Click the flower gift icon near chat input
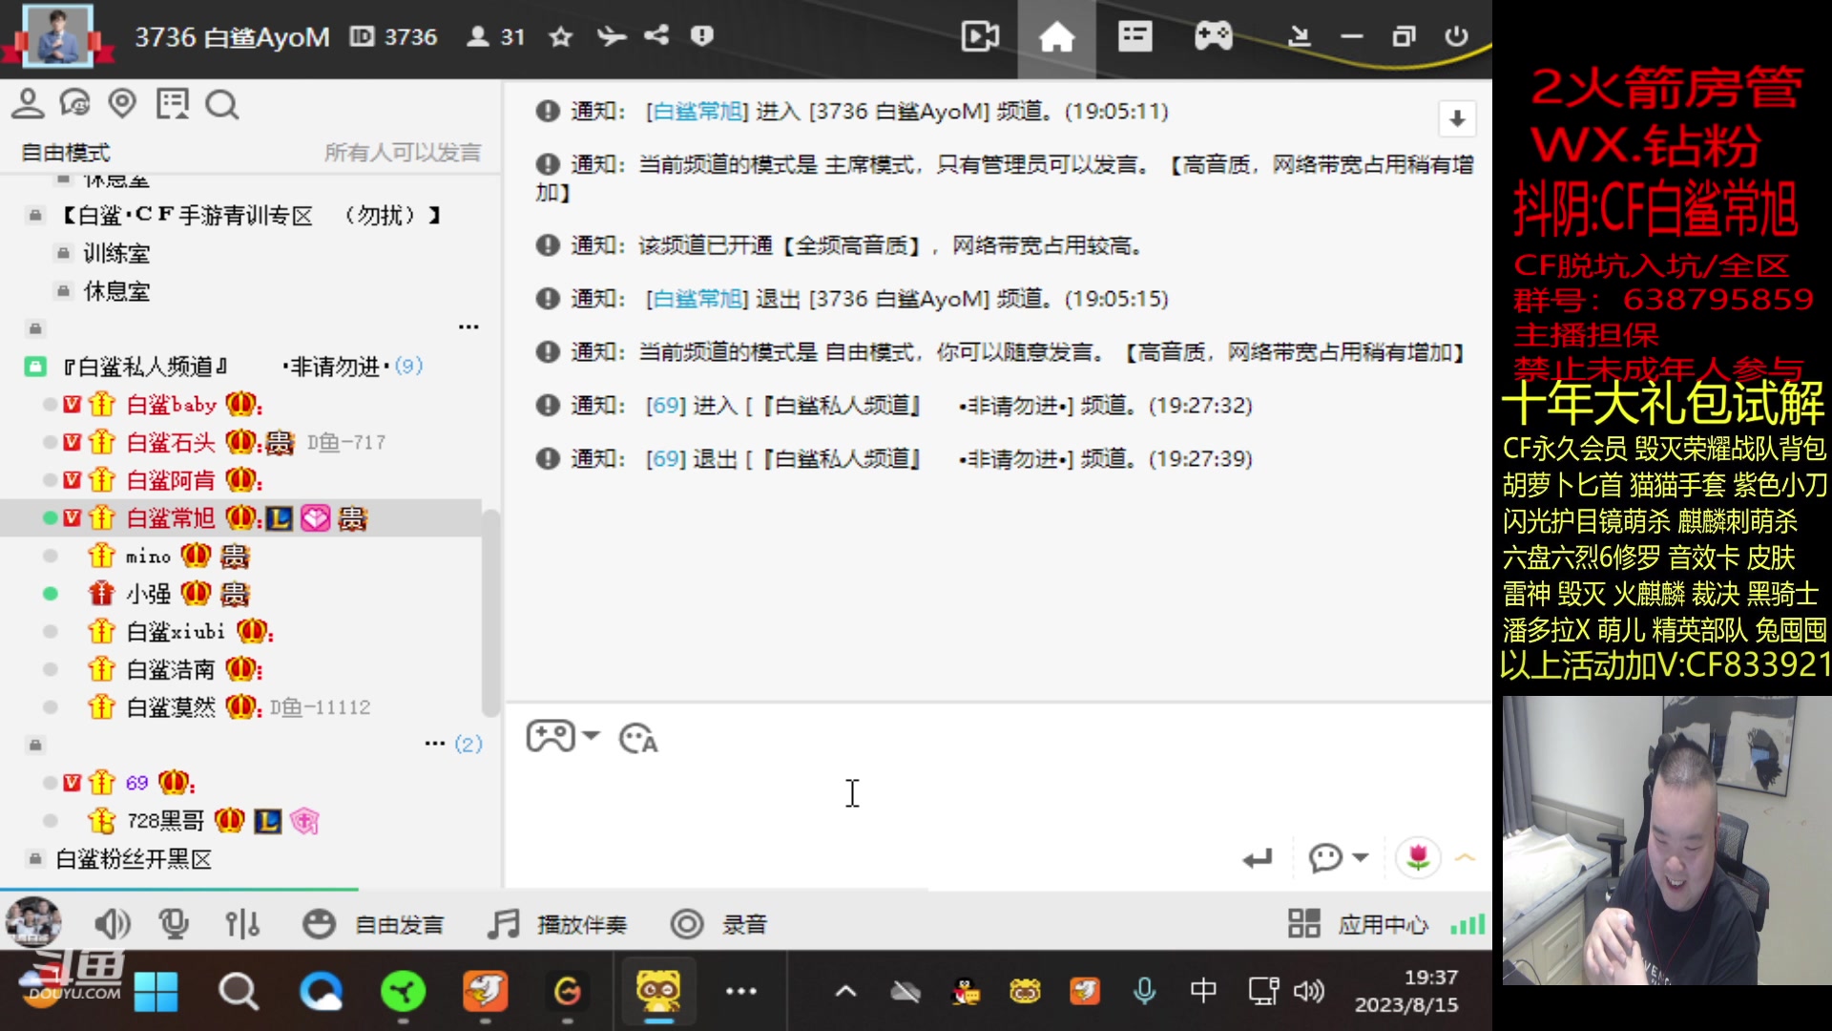This screenshot has width=1832, height=1031. point(1418,857)
